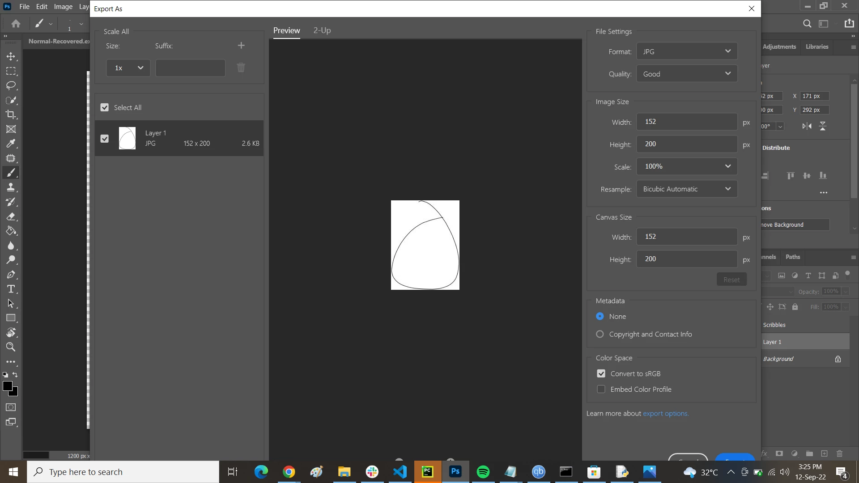859x483 pixels.
Task: Select the Move tool
Action: [x=11, y=57]
